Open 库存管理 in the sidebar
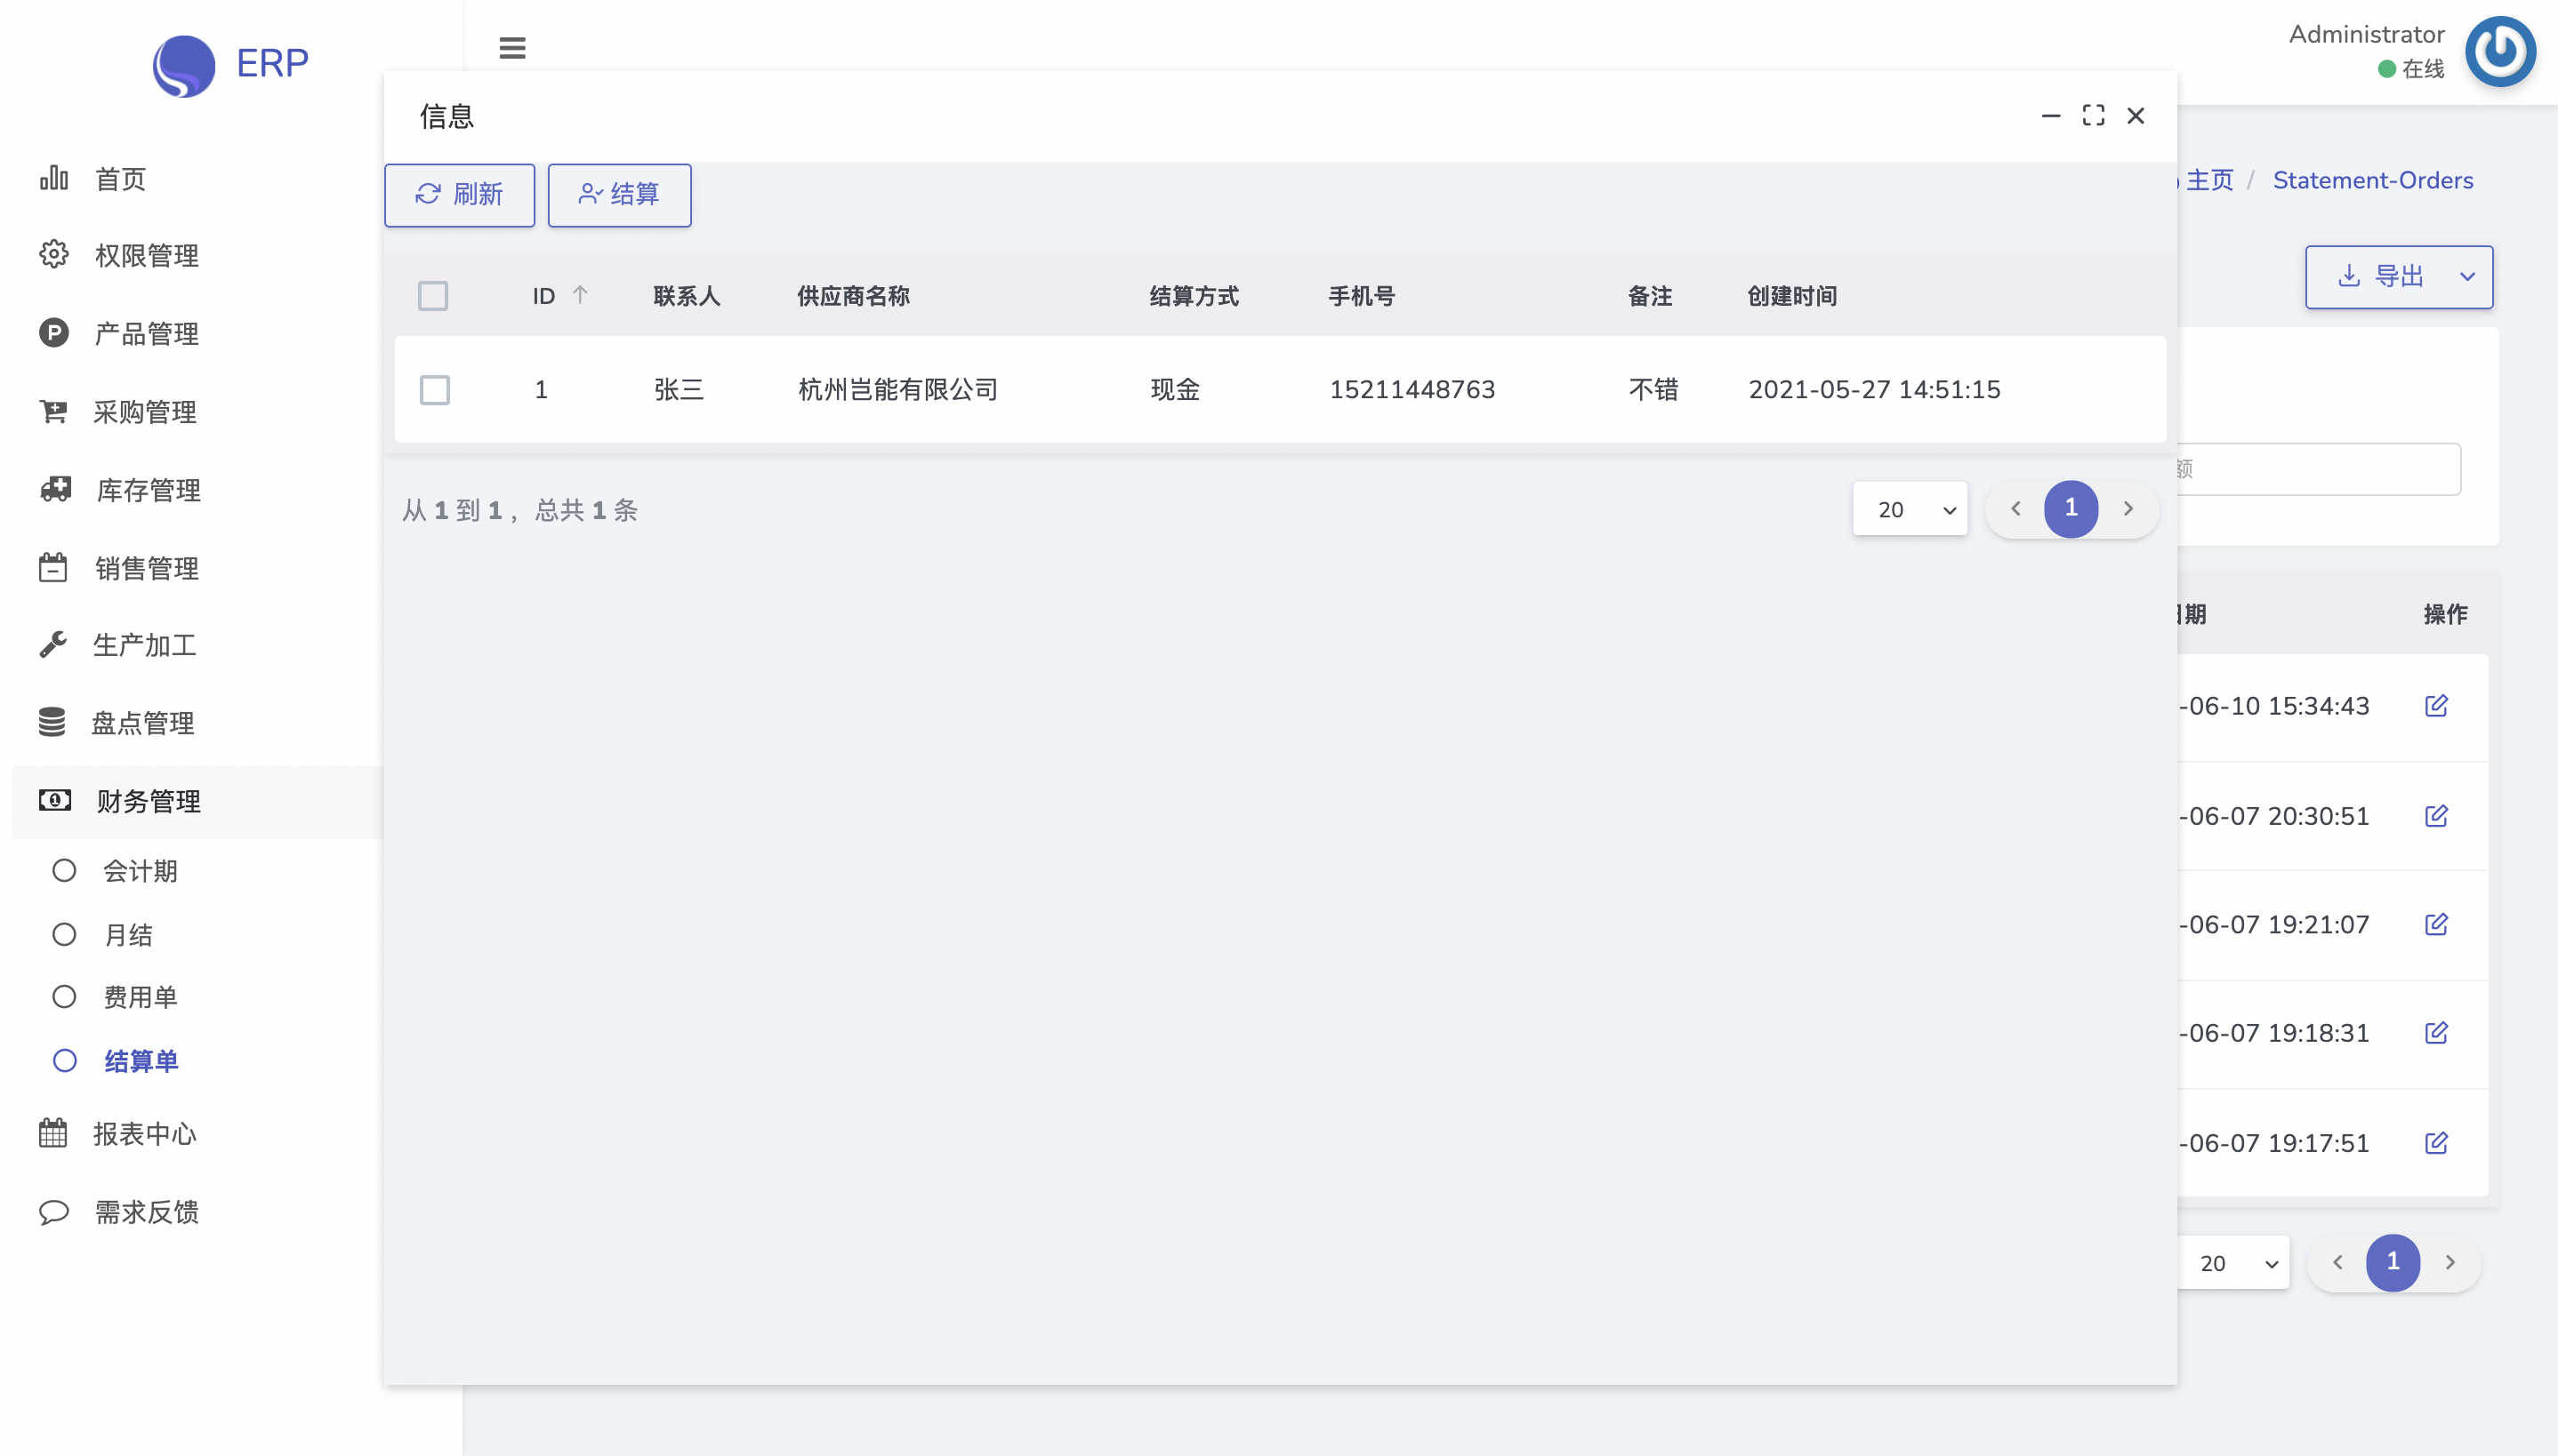The width and height of the screenshot is (2558, 1456). pos(148,490)
